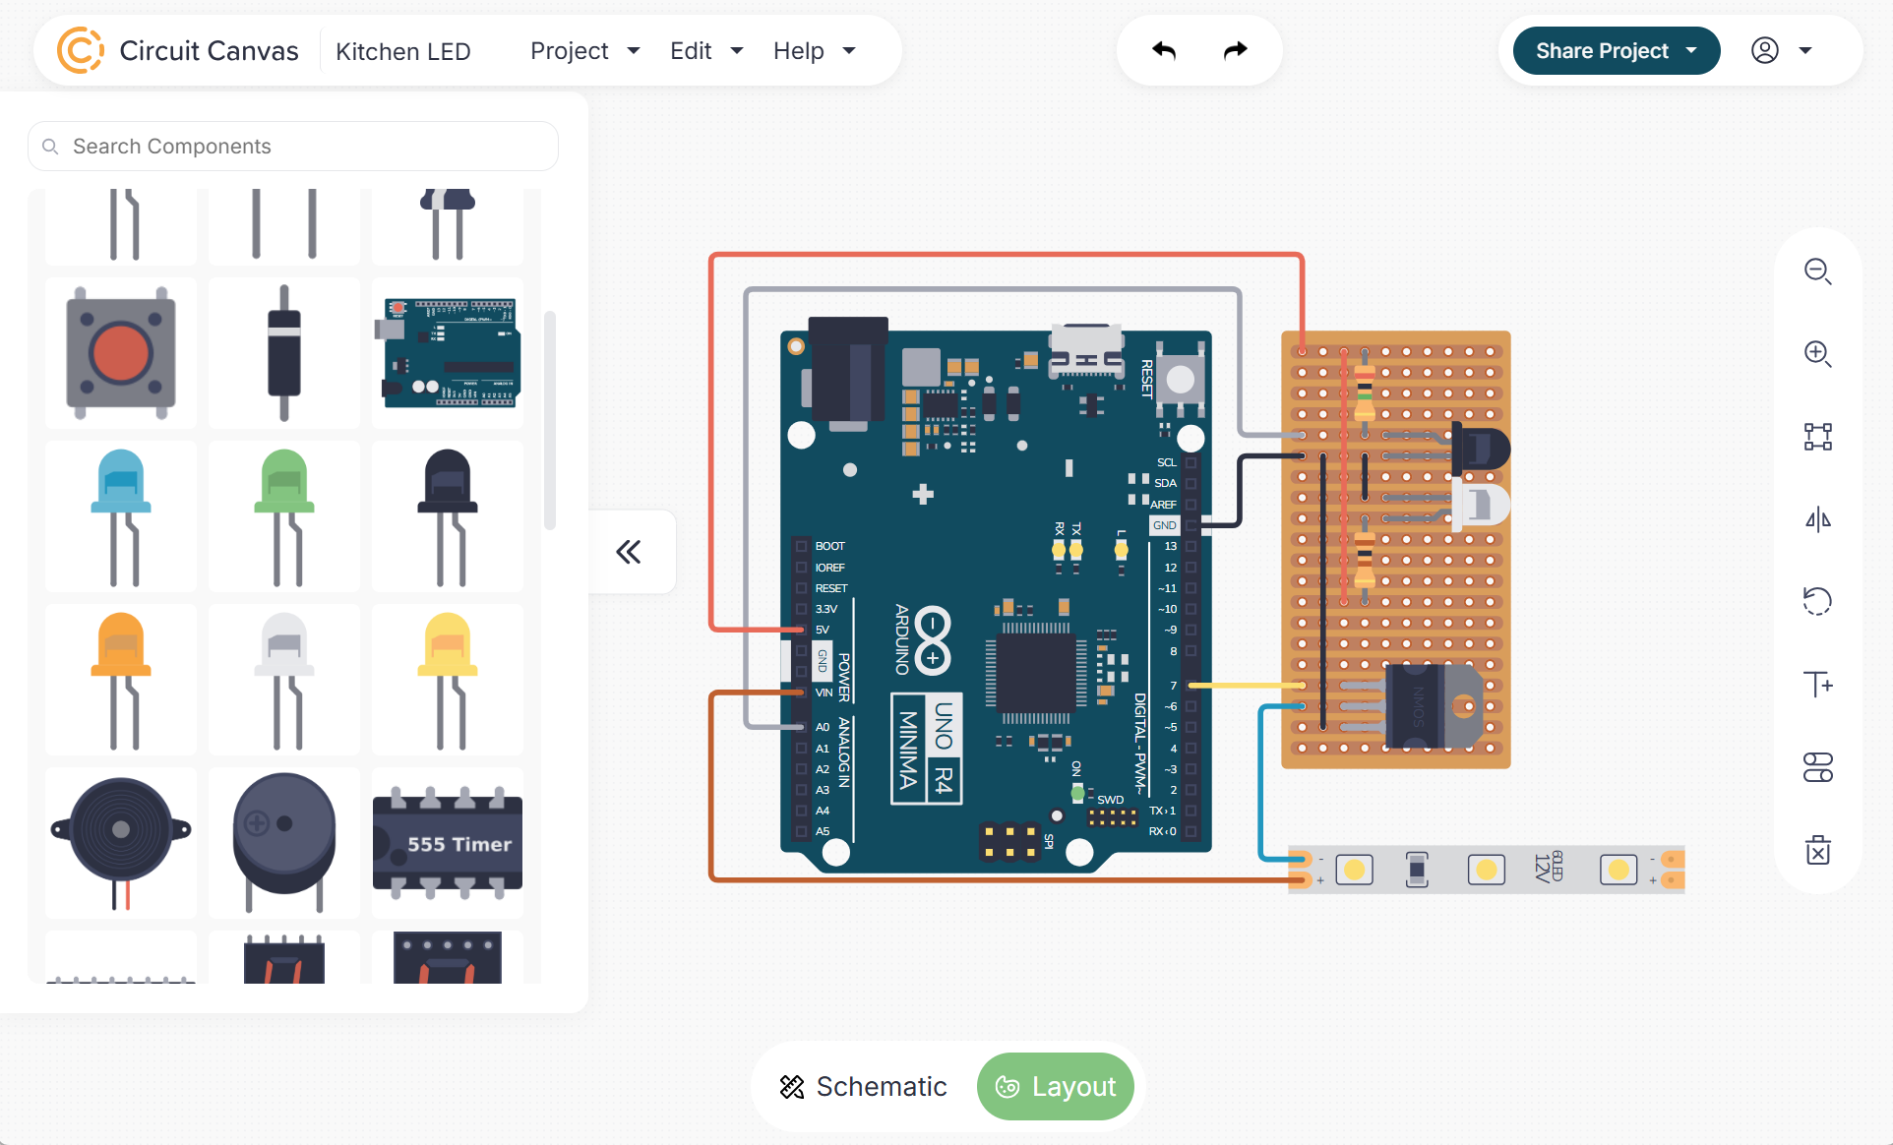Activate the bounding box selection tool
The width and height of the screenshot is (1893, 1145).
pos(1818,436)
